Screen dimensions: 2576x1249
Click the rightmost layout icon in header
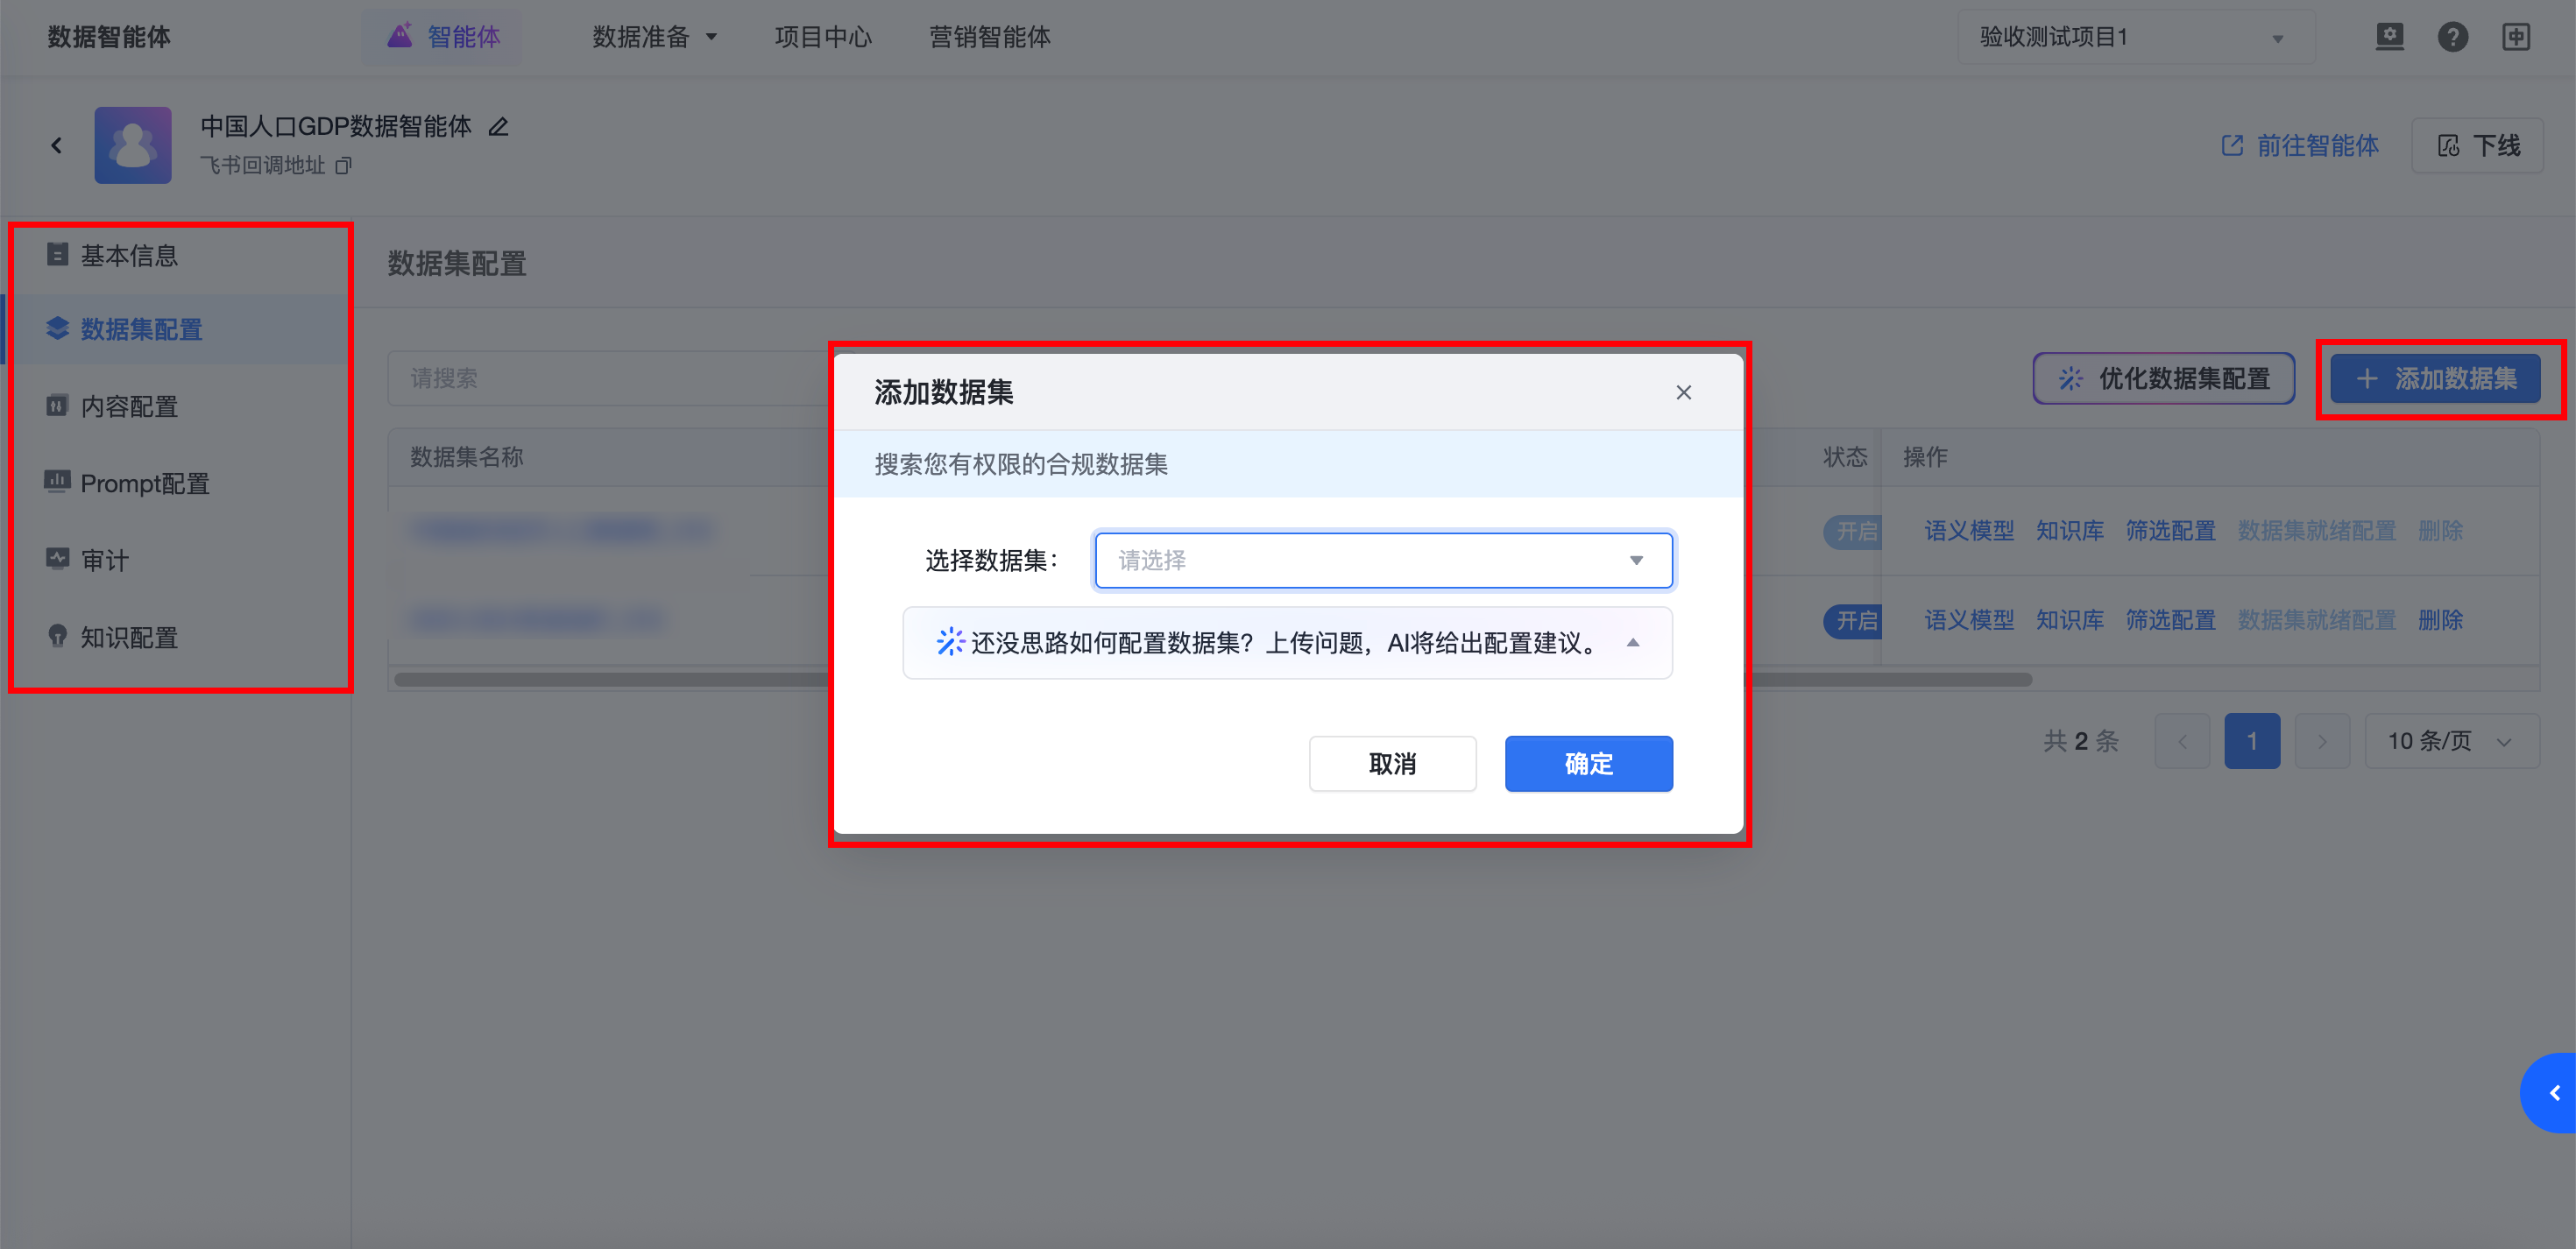(x=2516, y=37)
